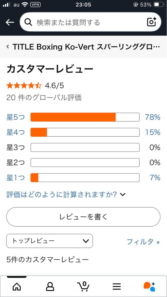Open the camera photo search icon

(151, 22)
